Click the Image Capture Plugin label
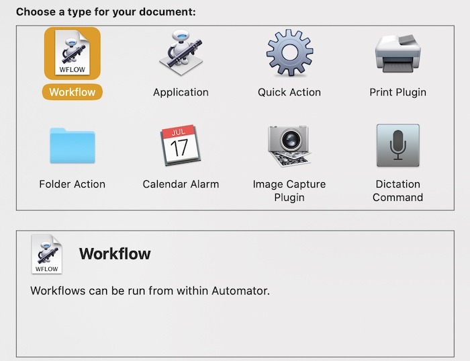The image size is (470, 361). point(289,191)
